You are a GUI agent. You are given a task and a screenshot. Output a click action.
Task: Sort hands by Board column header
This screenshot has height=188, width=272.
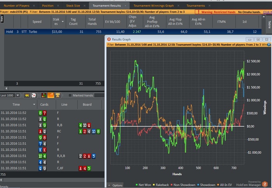(87, 104)
